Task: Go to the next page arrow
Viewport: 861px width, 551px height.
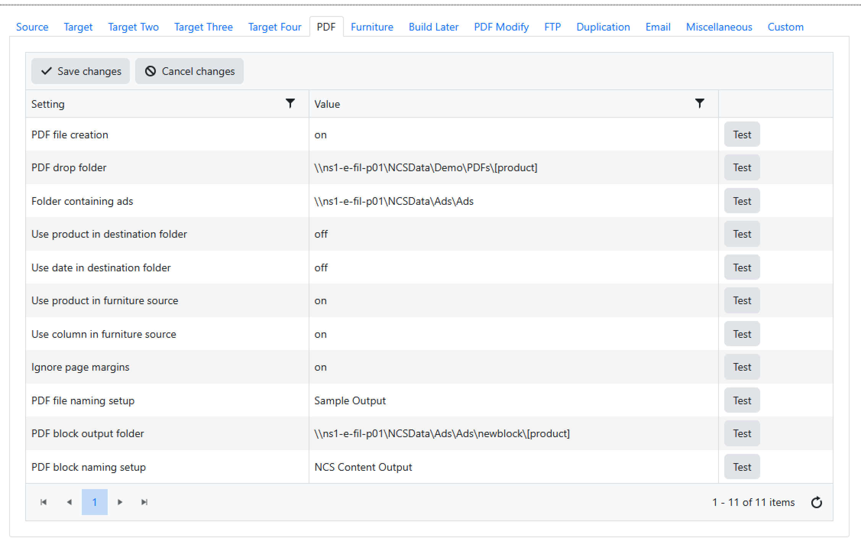Action: tap(120, 502)
